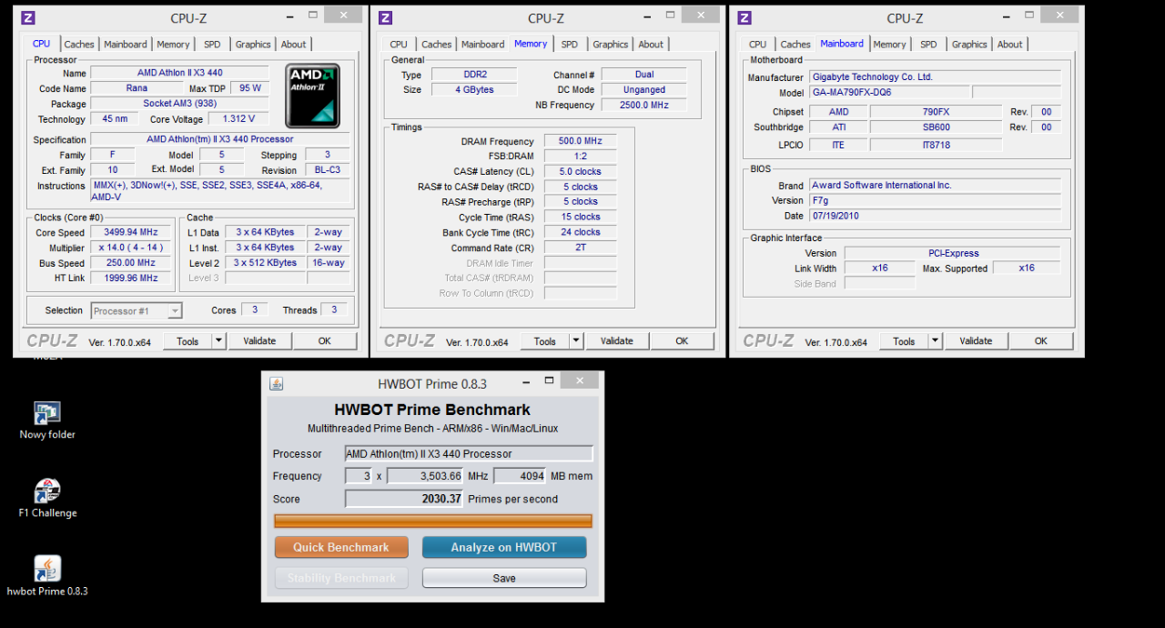The width and height of the screenshot is (1165, 628).
Task: Click Validate in the left CPU window
Action: [x=259, y=341]
